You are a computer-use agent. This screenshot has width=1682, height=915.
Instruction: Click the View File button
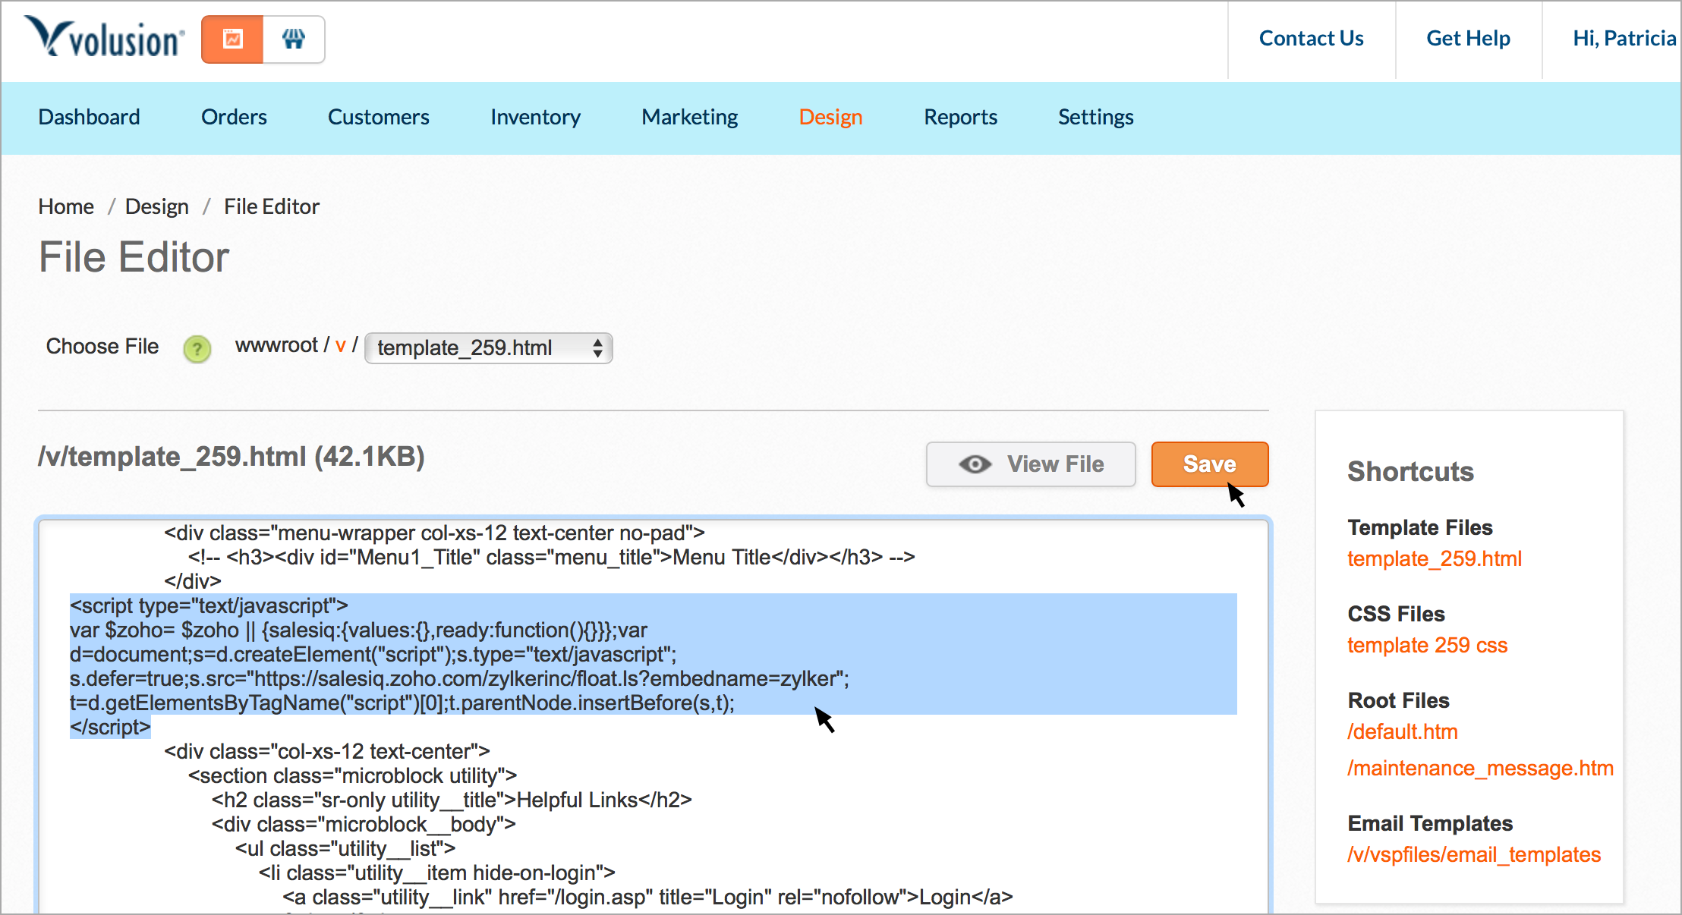point(1031,464)
